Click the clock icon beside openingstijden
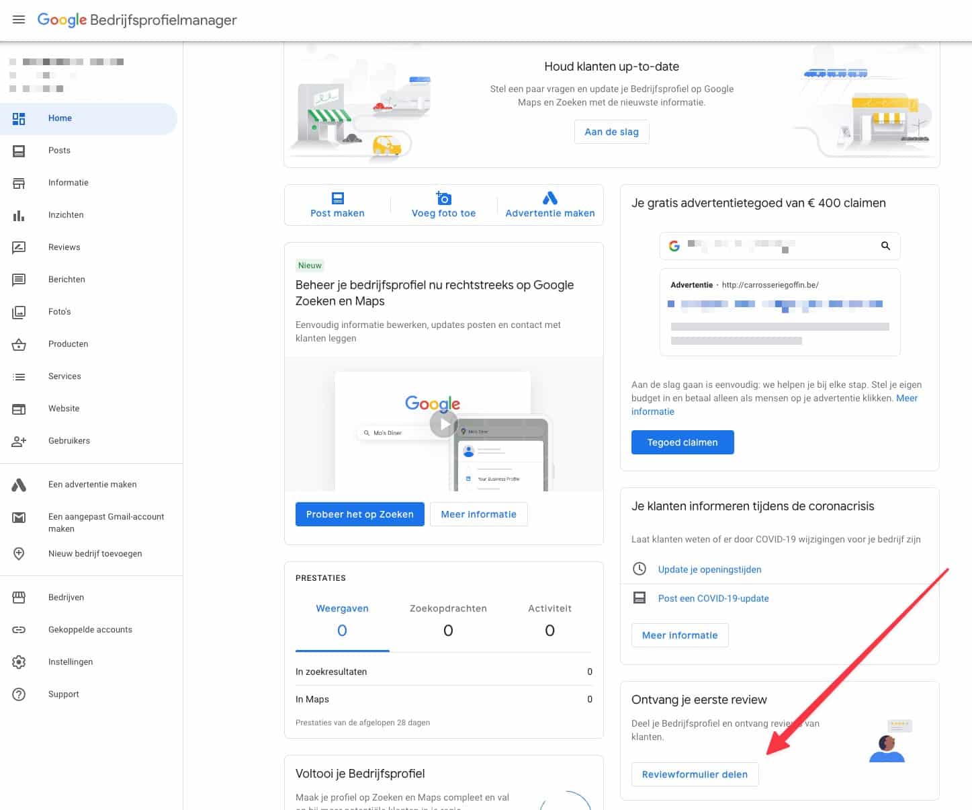This screenshot has height=810, width=972. [x=639, y=569]
